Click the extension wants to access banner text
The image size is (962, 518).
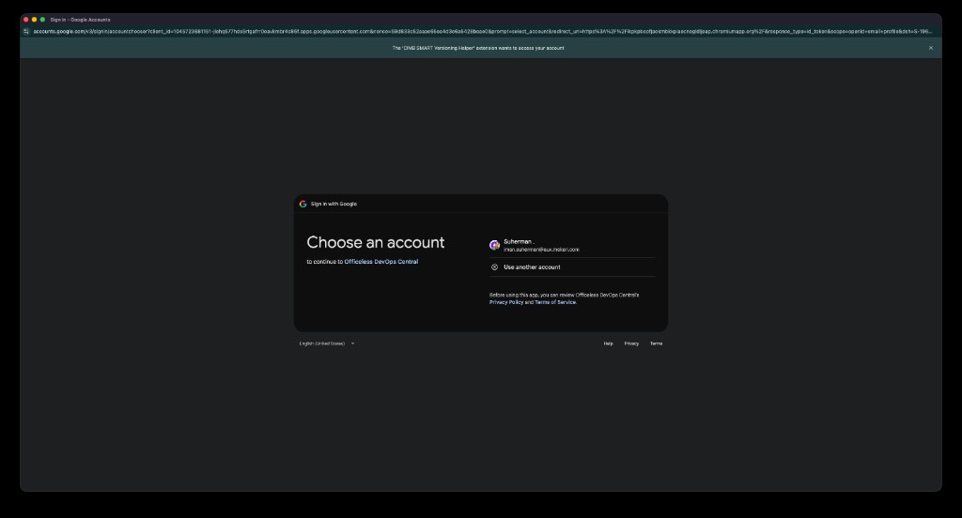(x=478, y=48)
